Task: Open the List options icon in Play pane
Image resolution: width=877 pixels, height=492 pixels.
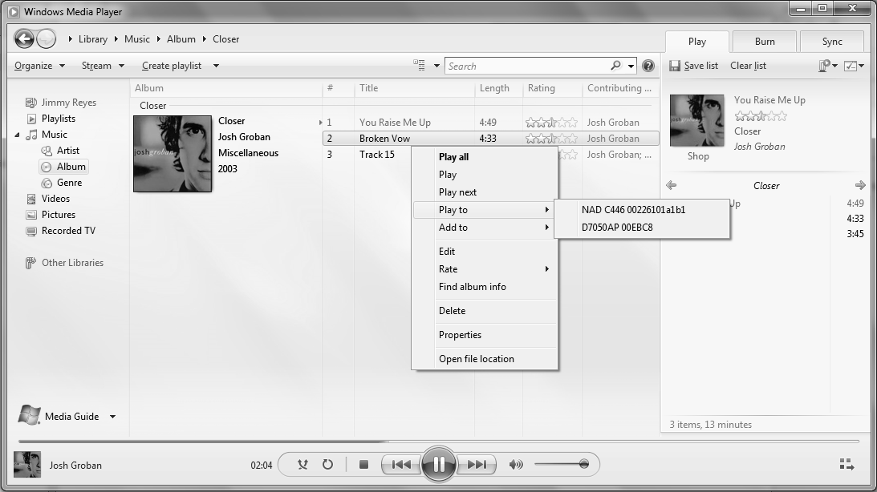Action: [x=824, y=66]
